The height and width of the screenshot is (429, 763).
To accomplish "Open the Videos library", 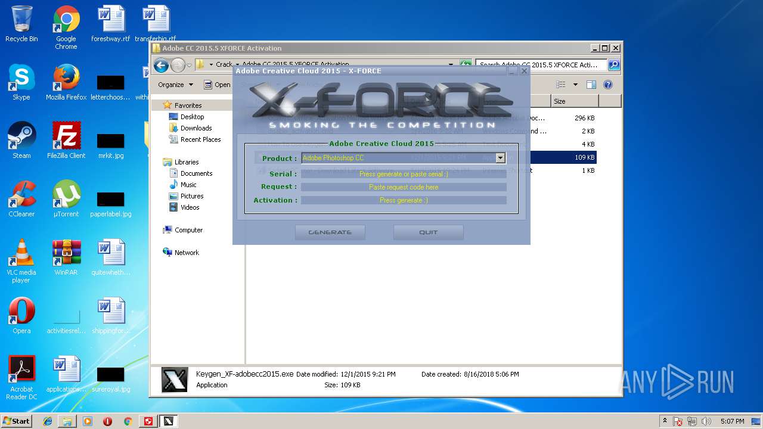I will coord(190,207).
